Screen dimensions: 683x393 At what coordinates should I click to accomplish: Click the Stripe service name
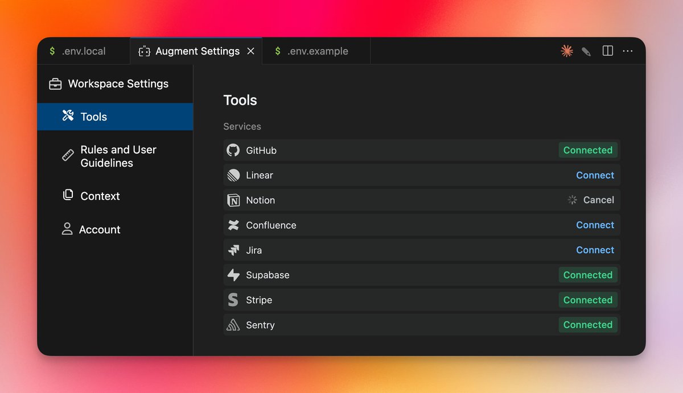pos(259,300)
